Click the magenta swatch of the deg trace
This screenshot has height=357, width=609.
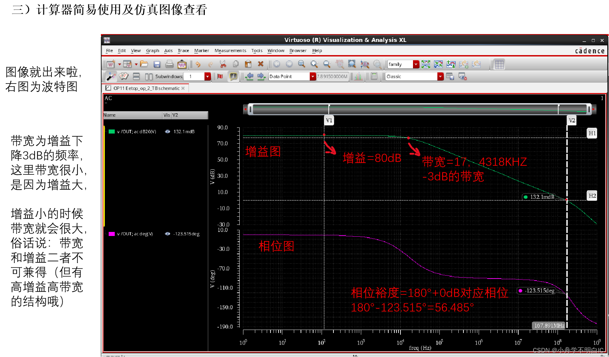click(112, 234)
